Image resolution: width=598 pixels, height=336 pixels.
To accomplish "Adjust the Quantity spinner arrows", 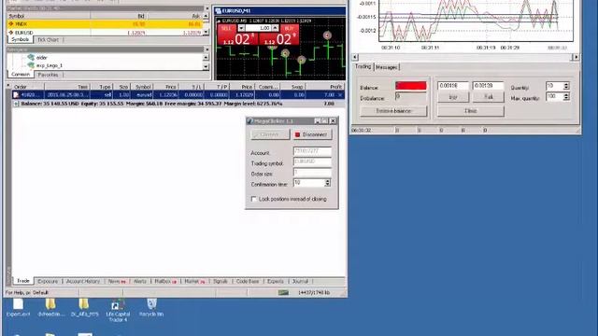I will pos(566,86).
